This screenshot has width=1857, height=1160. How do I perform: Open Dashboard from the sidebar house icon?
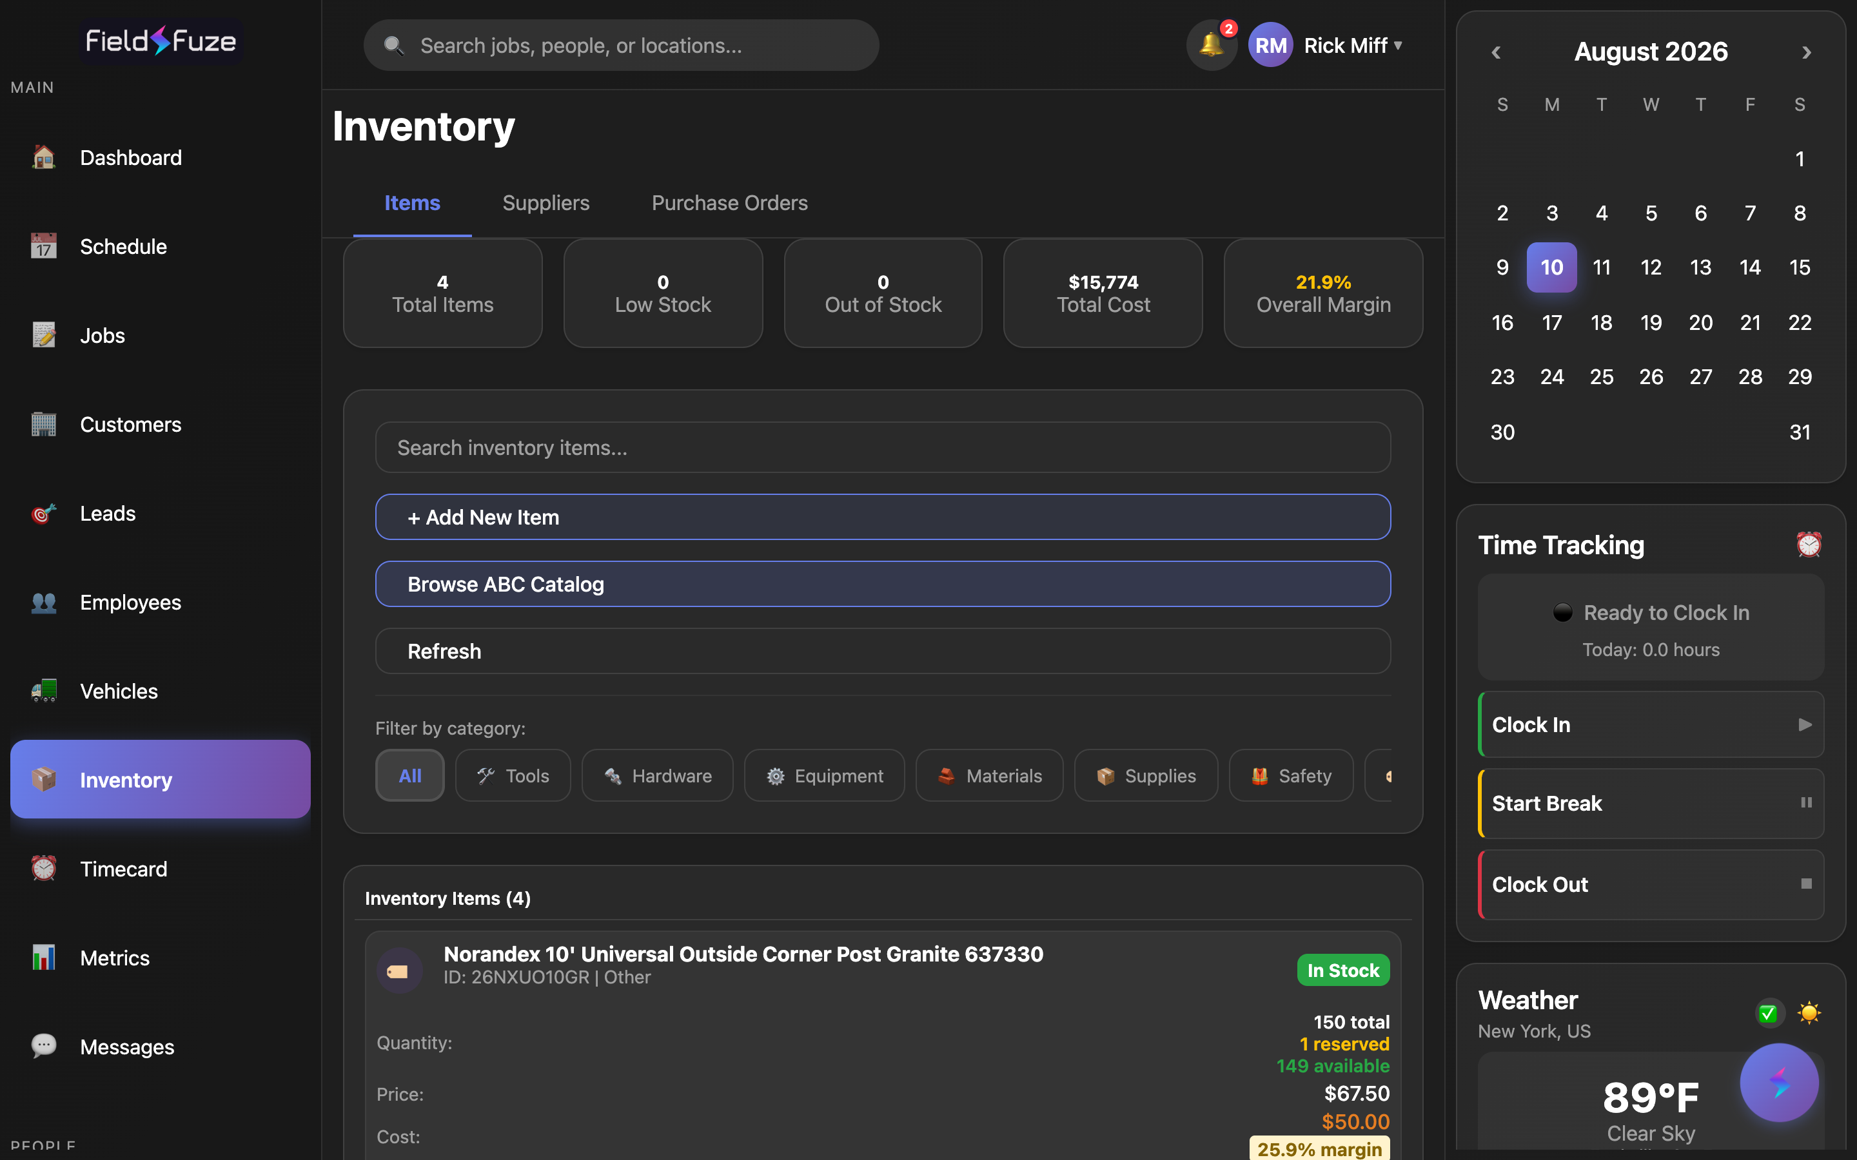tap(44, 157)
